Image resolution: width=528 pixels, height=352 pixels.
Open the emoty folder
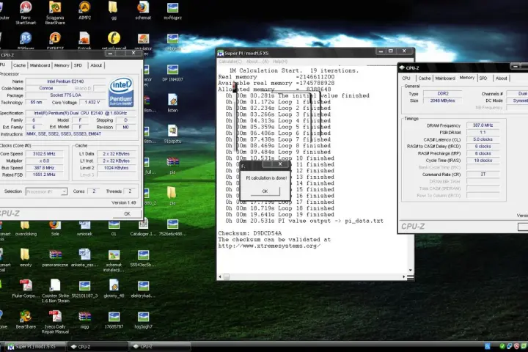point(26,258)
